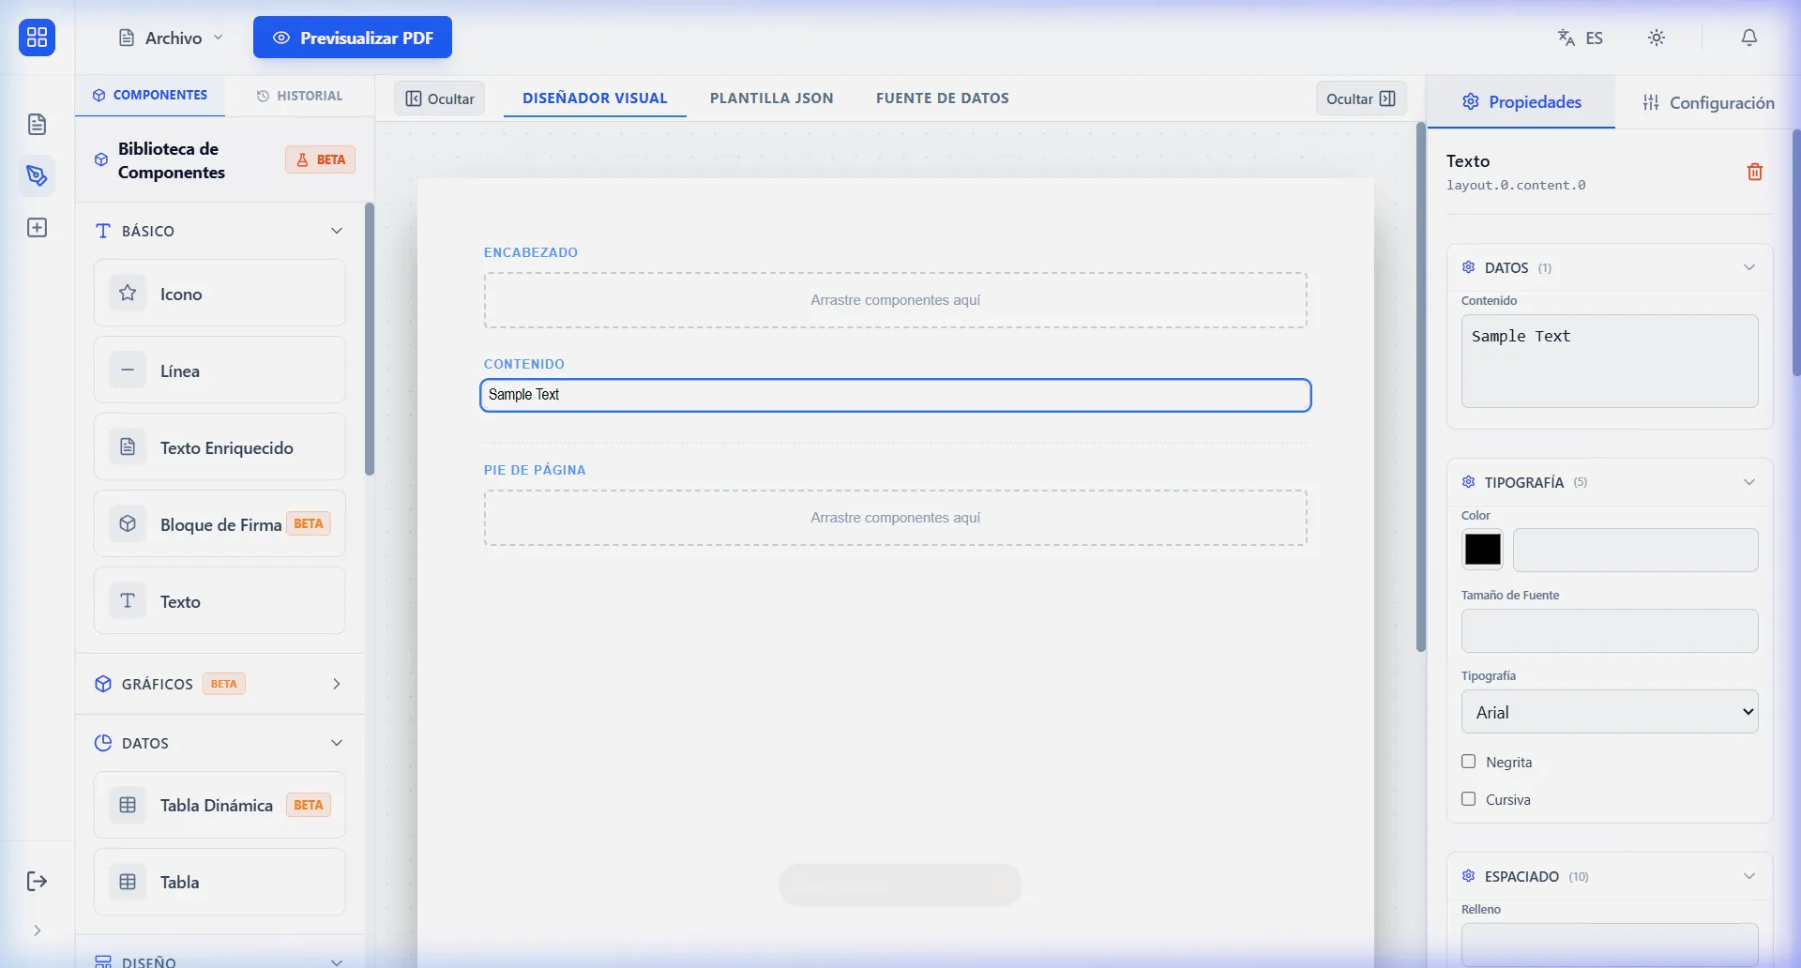Click the Gráficos section cube icon

coord(103,684)
